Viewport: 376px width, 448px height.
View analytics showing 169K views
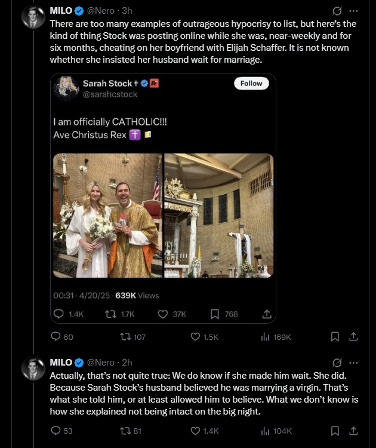coord(266,337)
